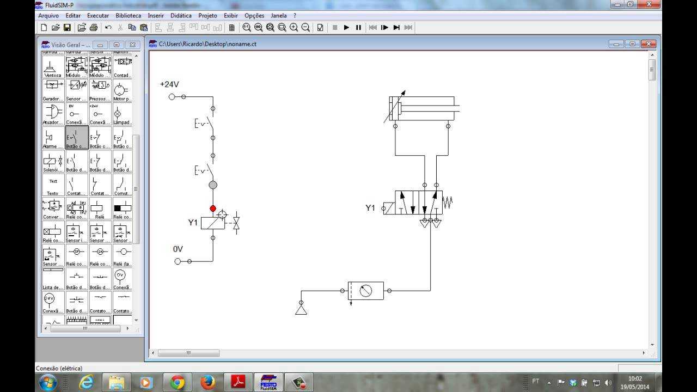Select the Lâmpada lamp component in library
The width and height of the screenshot is (697, 392).
(122, 114)
